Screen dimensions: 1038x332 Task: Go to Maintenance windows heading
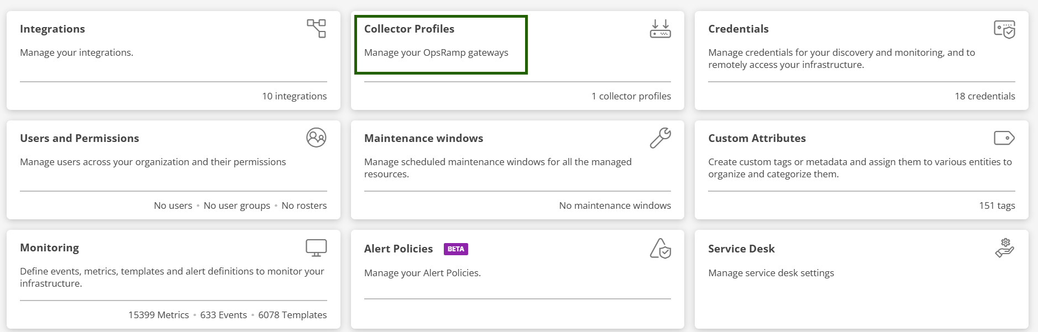coord(423,138)
